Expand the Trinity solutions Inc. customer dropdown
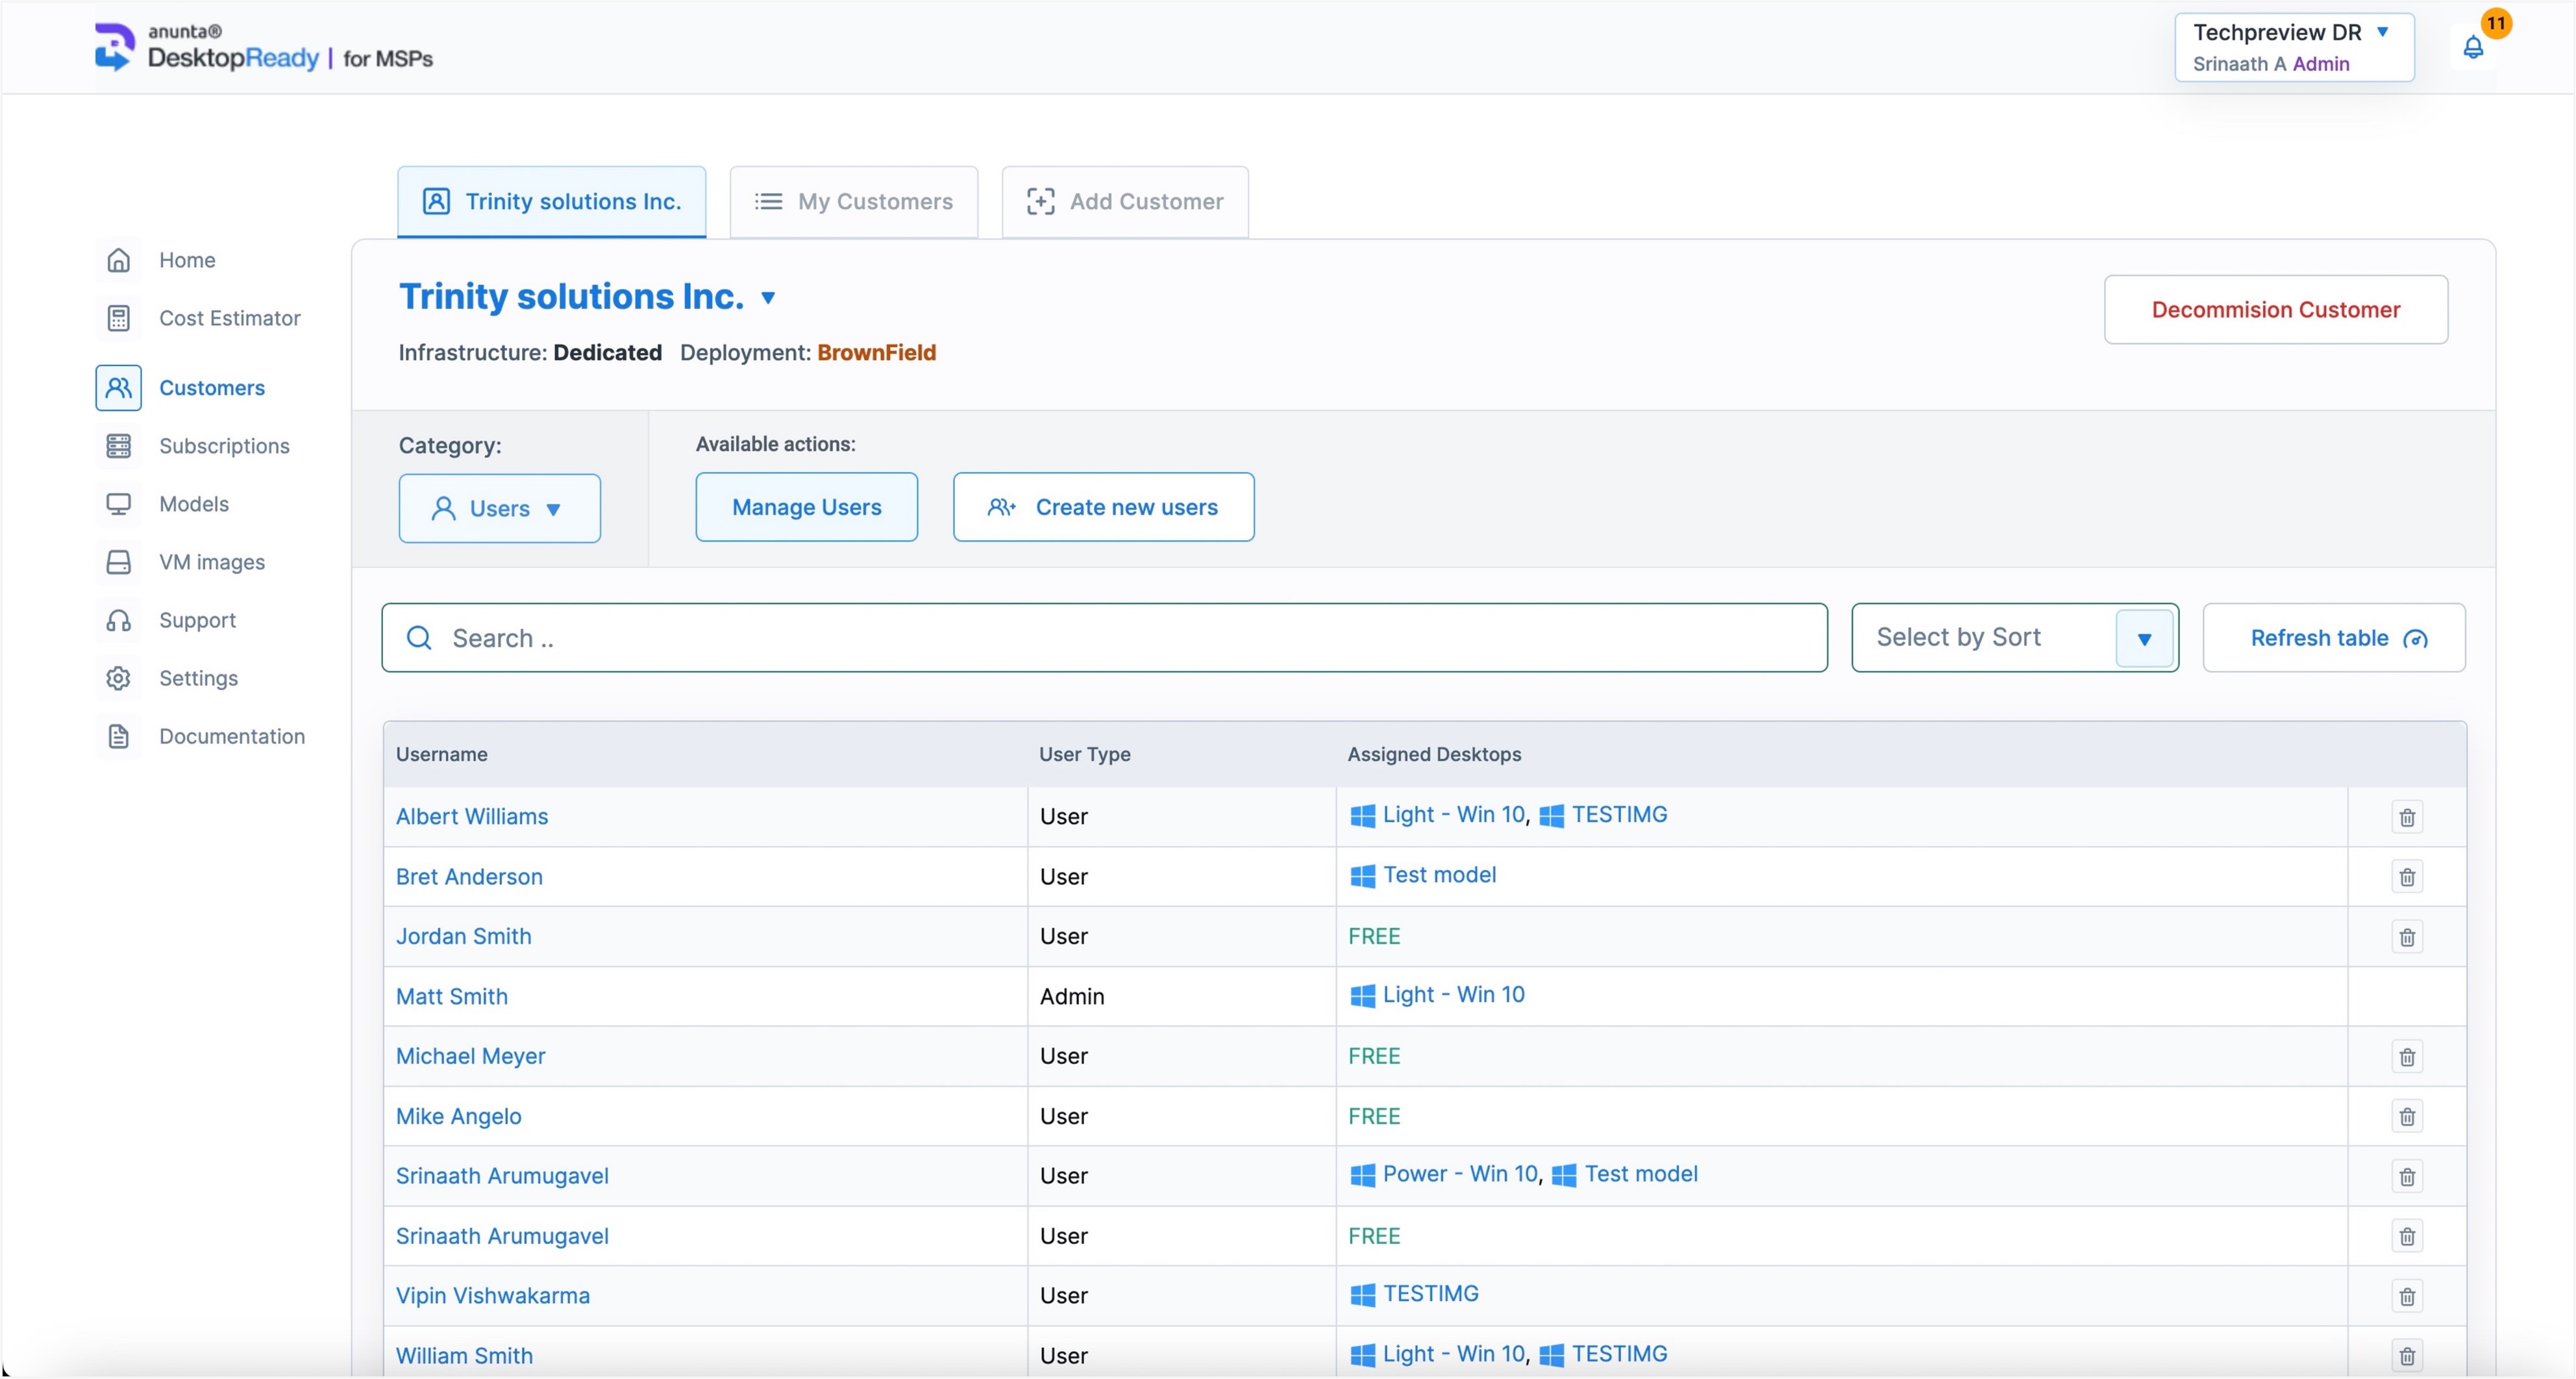 [768, 298]
